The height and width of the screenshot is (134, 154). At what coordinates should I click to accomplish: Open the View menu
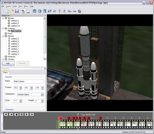point(20,6)
